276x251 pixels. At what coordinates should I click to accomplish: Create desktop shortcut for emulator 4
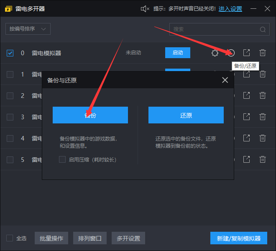click(246, 138)
